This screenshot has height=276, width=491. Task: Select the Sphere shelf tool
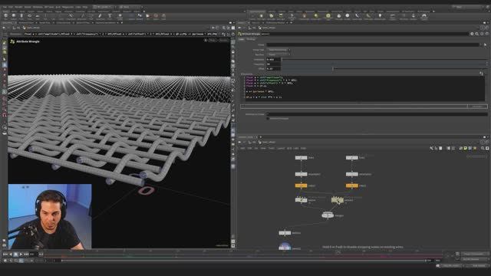coord(14,16)
